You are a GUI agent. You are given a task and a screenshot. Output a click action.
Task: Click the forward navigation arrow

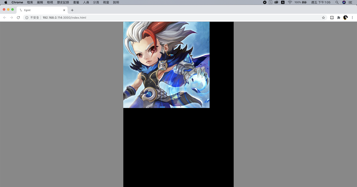pyautogui.click(x=11, y=18)
